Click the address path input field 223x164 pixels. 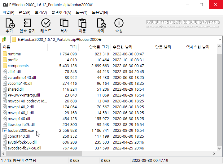point(116,39)
